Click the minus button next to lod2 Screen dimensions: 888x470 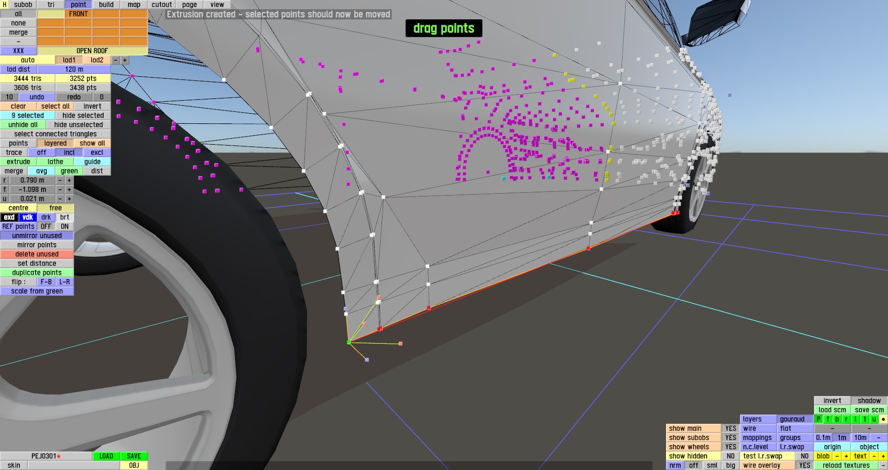pyautogui.click(x=116, y=60)
